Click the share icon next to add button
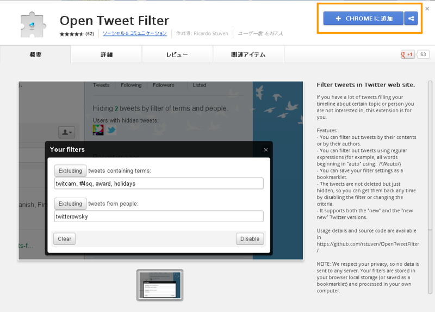The height and width of the screenshot is (312, 435). [x=411, y=19]
